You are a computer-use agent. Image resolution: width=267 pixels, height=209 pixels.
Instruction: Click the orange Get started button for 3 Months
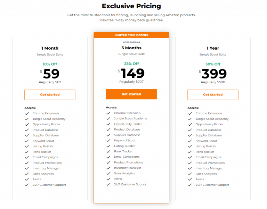[x=131, y=94]
